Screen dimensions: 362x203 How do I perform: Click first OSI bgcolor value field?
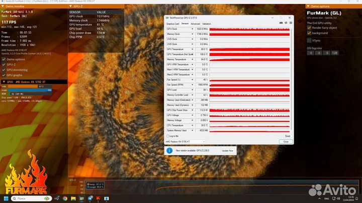pos(311,53)
